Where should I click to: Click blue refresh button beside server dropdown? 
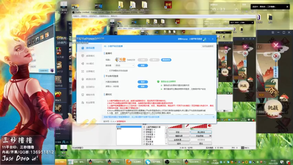coord(143,66)
